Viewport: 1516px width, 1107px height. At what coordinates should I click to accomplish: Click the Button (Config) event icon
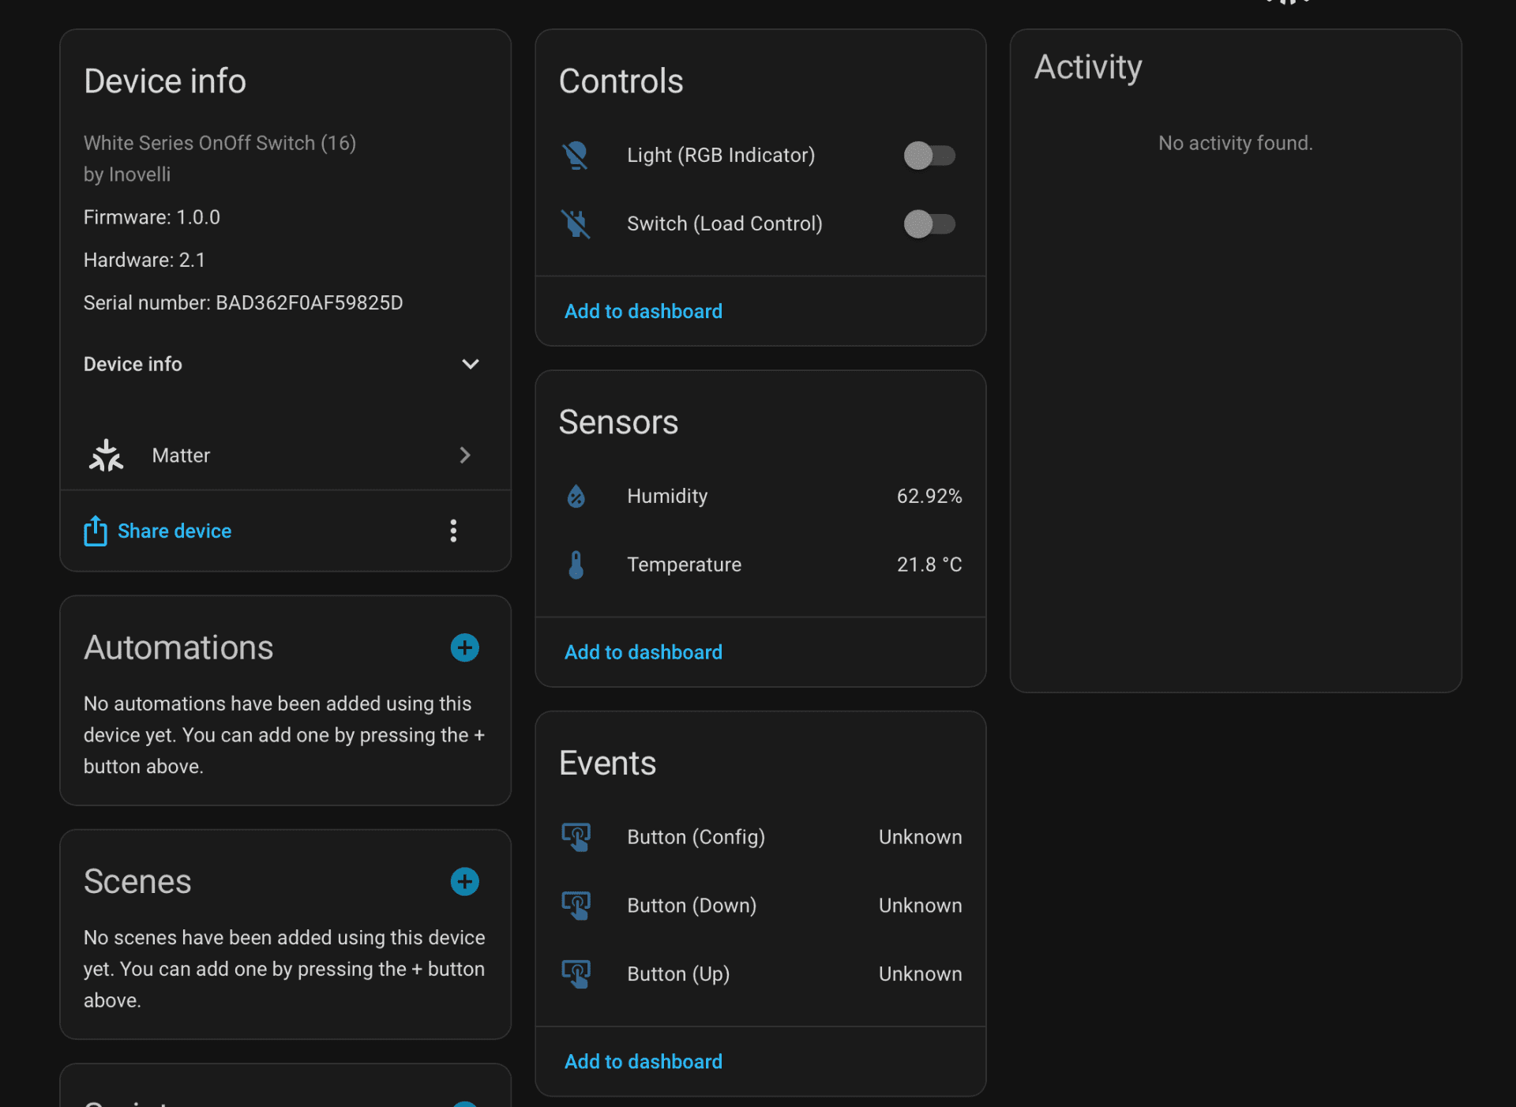click(x=576, y=837)
